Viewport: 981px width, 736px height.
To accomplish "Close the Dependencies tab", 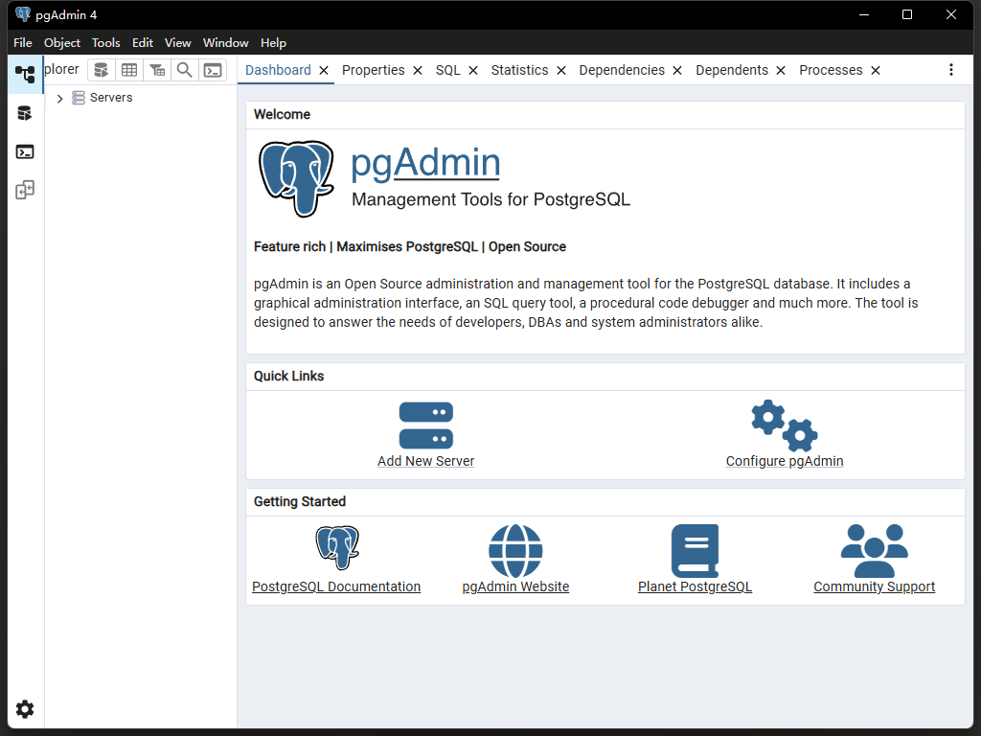I will (x=677, y=71).
